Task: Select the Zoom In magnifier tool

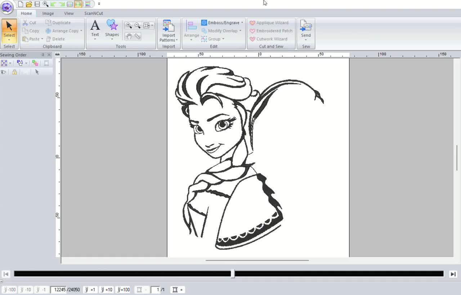Action: (x=129, y=26)
